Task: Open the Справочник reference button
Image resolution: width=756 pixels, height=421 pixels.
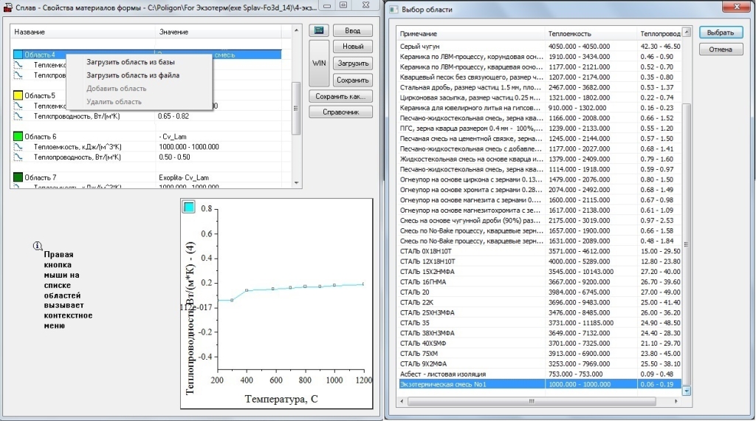Action: 340,112
